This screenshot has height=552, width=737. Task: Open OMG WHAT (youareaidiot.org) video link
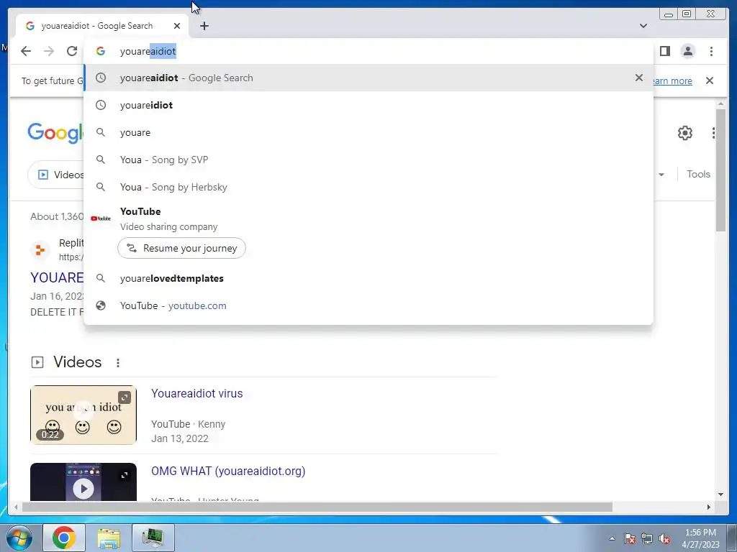pyautogui.click(x=228, y=471)
